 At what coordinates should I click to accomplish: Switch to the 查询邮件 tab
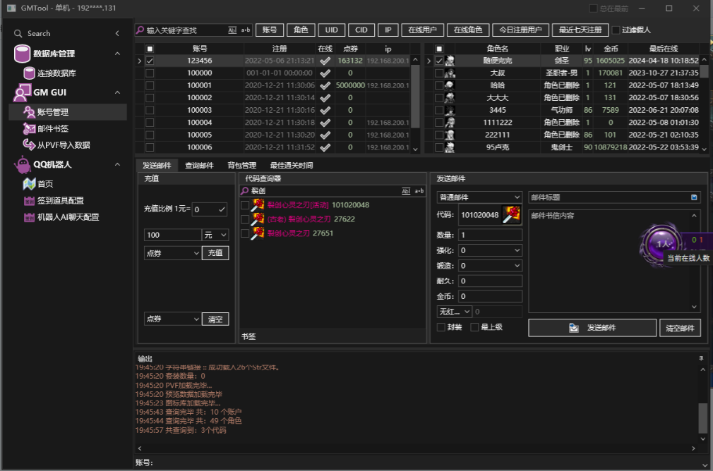coord(199,166)
